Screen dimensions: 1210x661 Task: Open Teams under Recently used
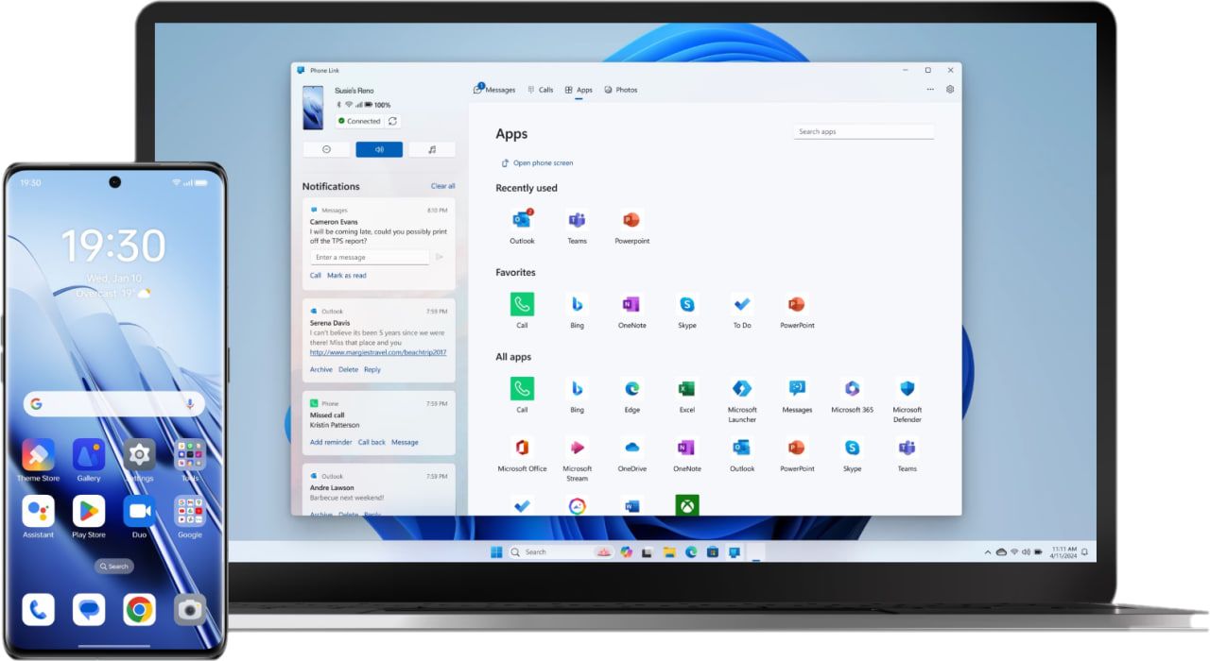577,220
